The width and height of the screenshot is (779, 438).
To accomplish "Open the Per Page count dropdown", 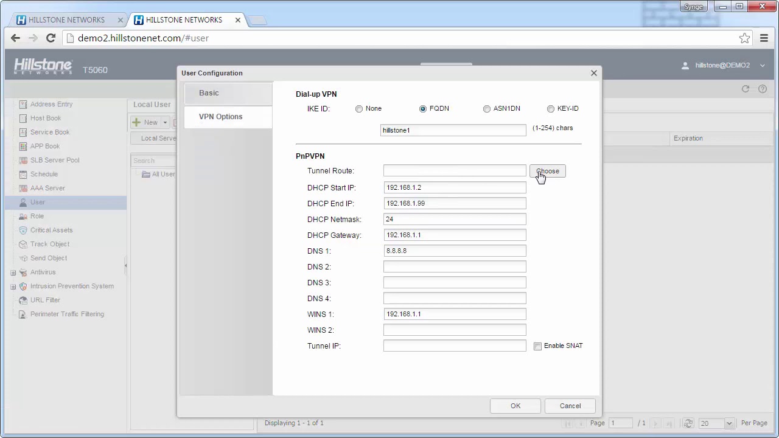I will pos(729,423).
